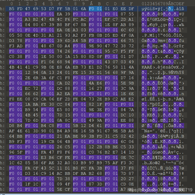Select hex byte 5C
The height and width of the screenshot is (195, 195).
click(x=52, y=168)
